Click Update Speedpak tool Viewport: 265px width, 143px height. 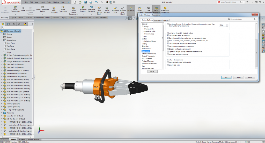tap(139, 10)
